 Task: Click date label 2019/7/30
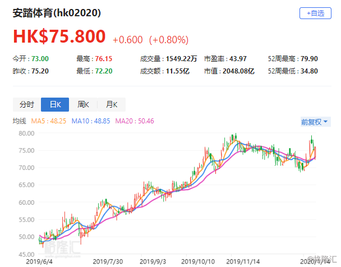point(108,261)
